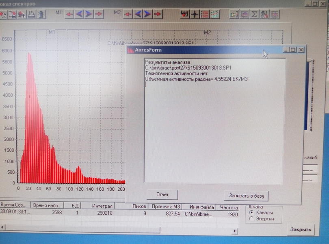Maximize the AnresForm window
The width and height of the screenshot is (329, 244).
click(293, 50)
